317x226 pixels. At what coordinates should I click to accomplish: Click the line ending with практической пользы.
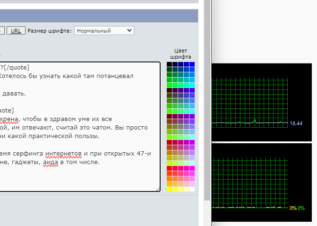(x=50, y=136)
